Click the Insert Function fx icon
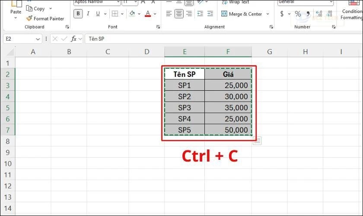Viewport: 363px width, 216px height. click(74, 38)
